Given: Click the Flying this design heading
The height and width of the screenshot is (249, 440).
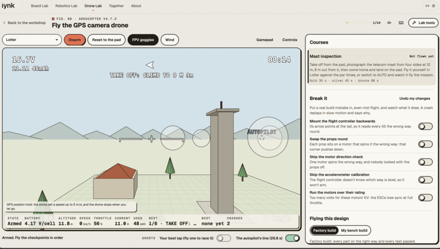Looking at the screenshot, I should (x=329, y=218).
